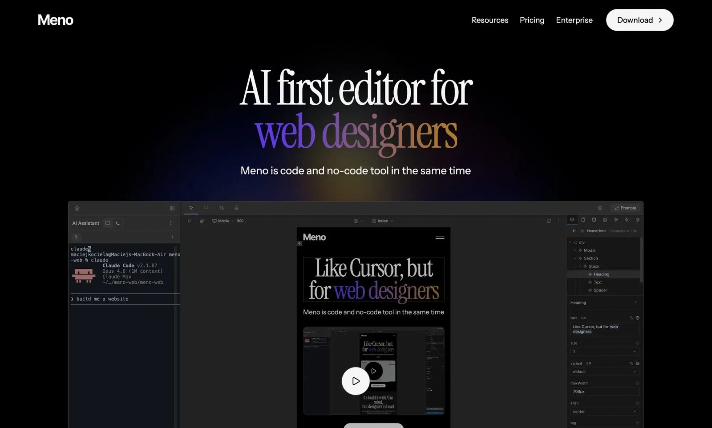
Task: Click translate icon for text property
Action: pyautogui.click(x=631, y=318)
